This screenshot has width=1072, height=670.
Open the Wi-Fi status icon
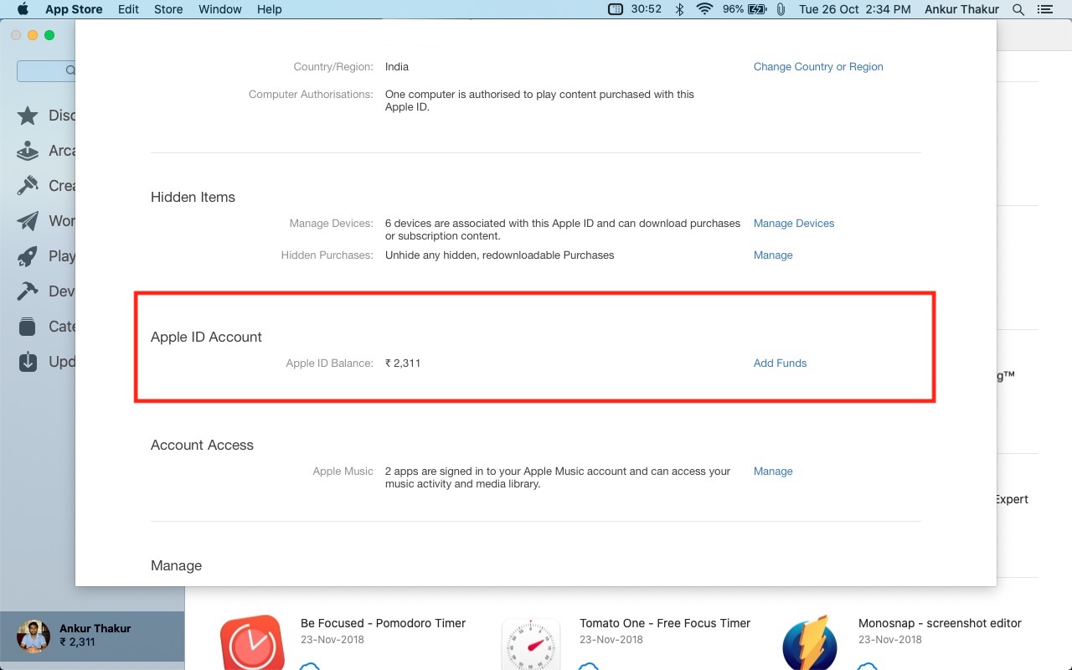click(x=704, y=9)
